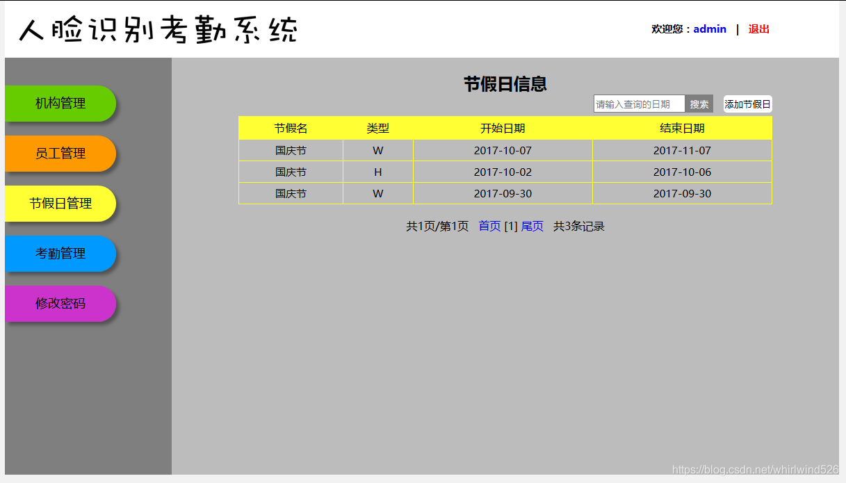846x483 pixels.
Task: Click the 结束日期 column header
Action: (x=683, y=129)
